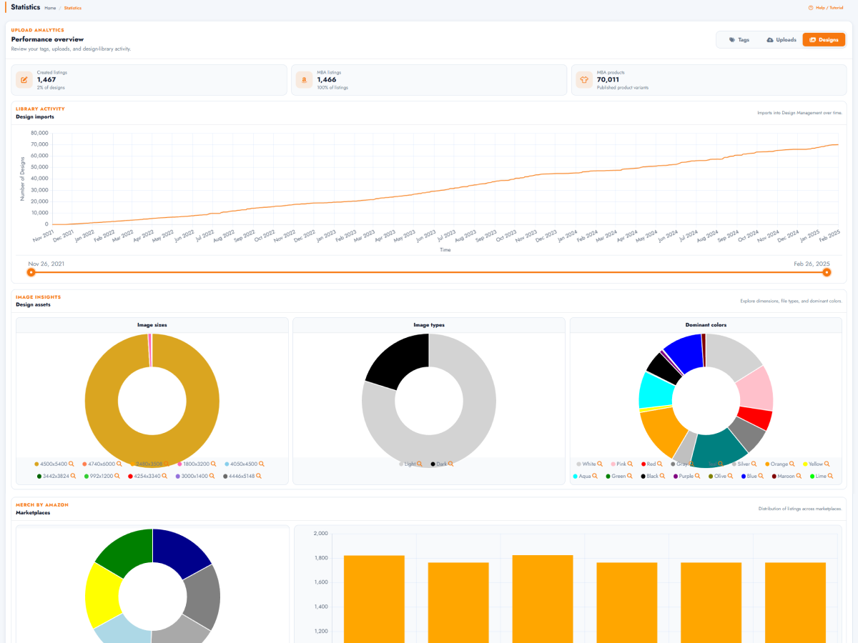
Task: Switch to the Tags tab
Action: 739,40
